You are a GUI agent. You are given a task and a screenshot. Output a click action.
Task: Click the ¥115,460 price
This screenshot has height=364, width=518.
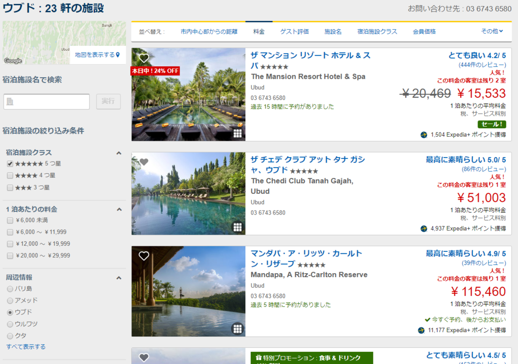point(479,292)
